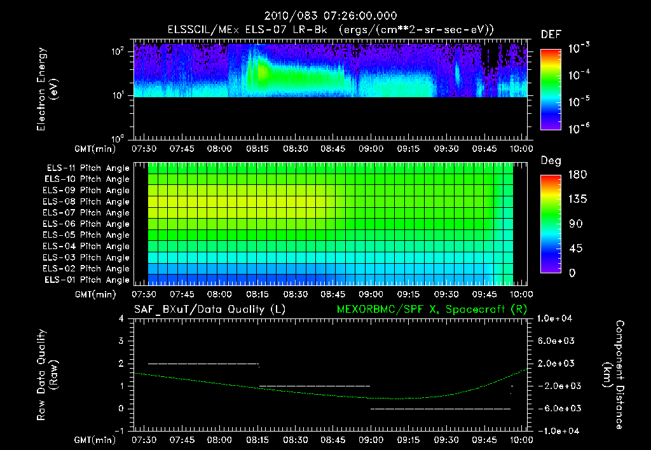
Task: Click the GMT(min) label under the bottom plot
Action: pos(95,440)
